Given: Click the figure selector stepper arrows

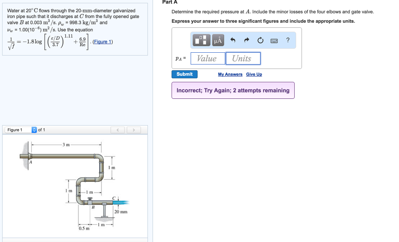Looking at the screenshot, I should pos(35,130).
